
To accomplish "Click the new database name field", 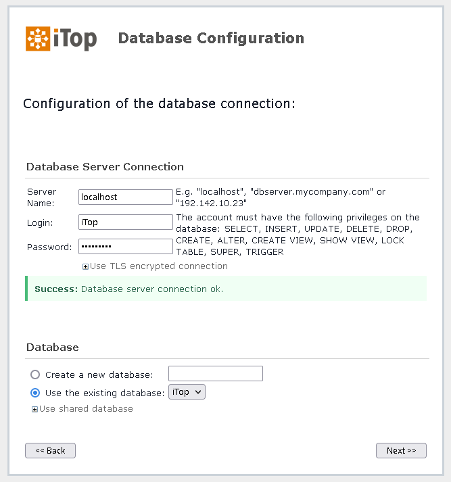I will point(216,373).
